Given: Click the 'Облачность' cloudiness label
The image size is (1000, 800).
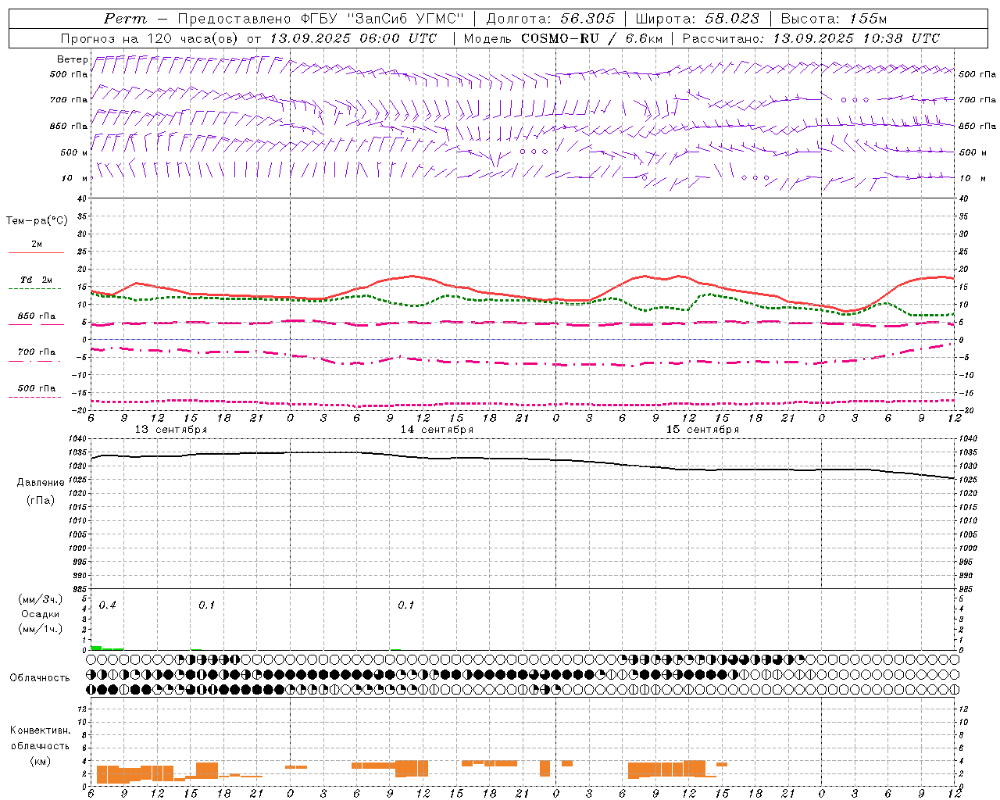Looking at the screenshot, I should (40, 677).
